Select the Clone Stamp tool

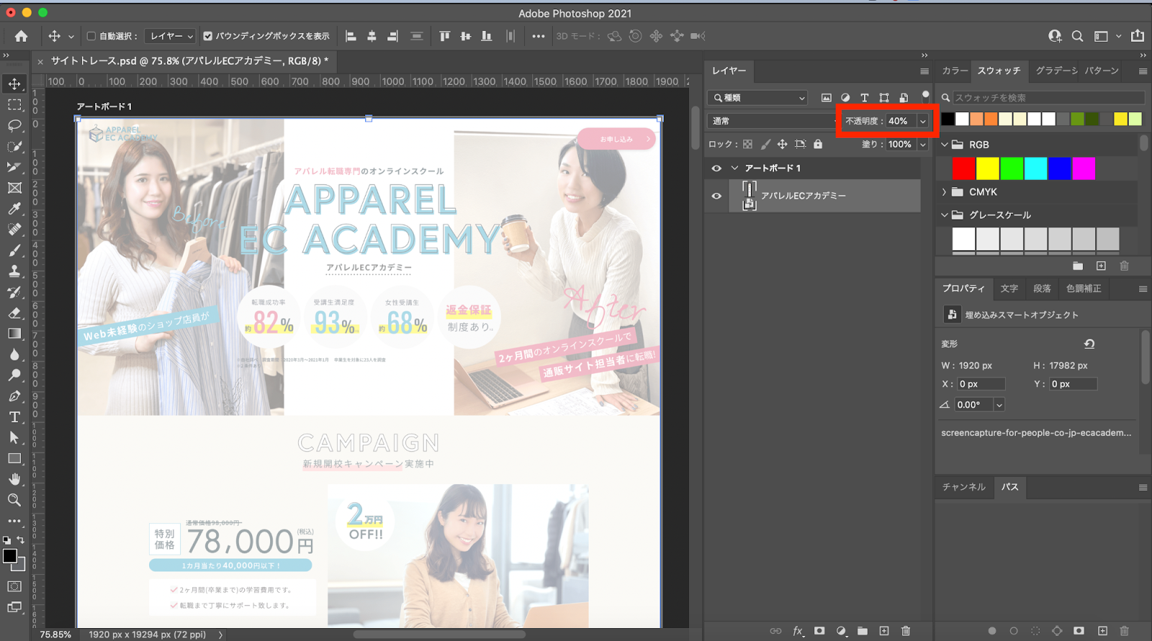14,271
